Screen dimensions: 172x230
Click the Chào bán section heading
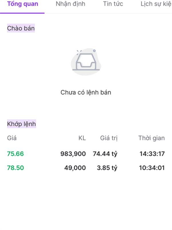[21, 28]
